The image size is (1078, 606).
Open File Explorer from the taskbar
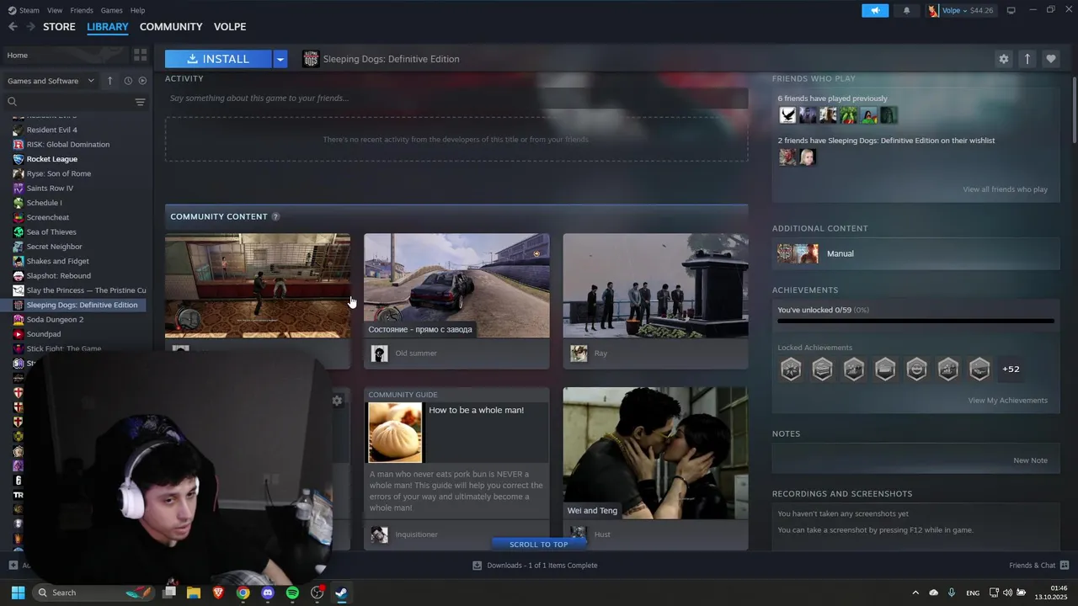pos(193,593)
